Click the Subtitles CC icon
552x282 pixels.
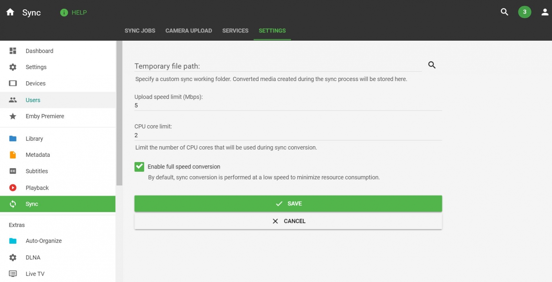click(13, 171)
